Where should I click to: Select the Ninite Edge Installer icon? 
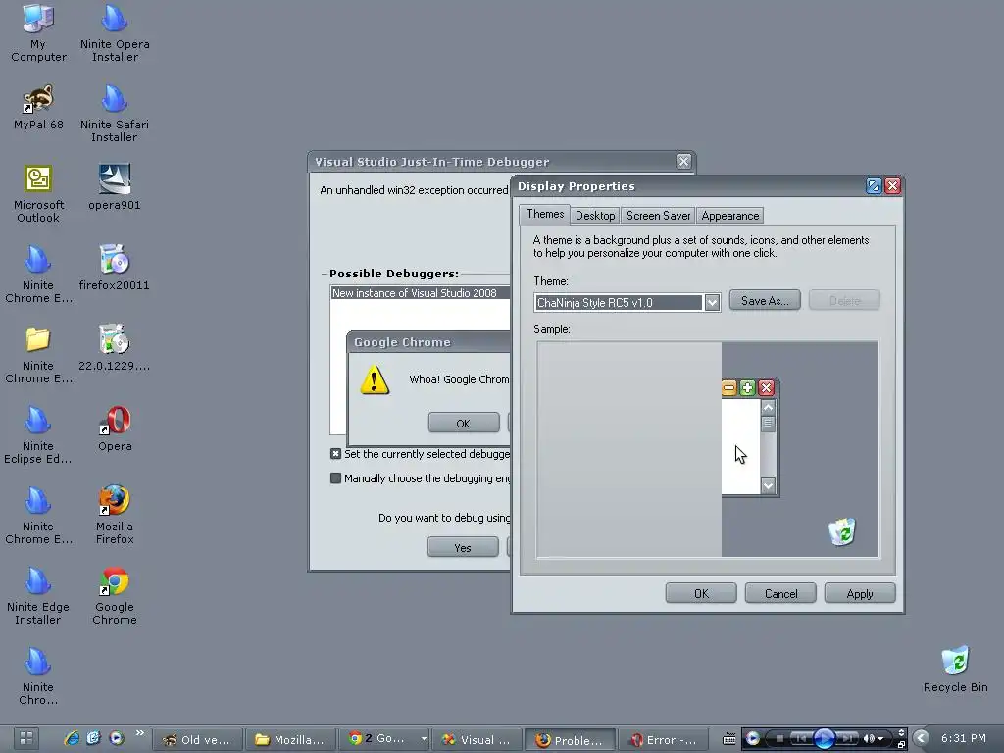coord(38,595)
